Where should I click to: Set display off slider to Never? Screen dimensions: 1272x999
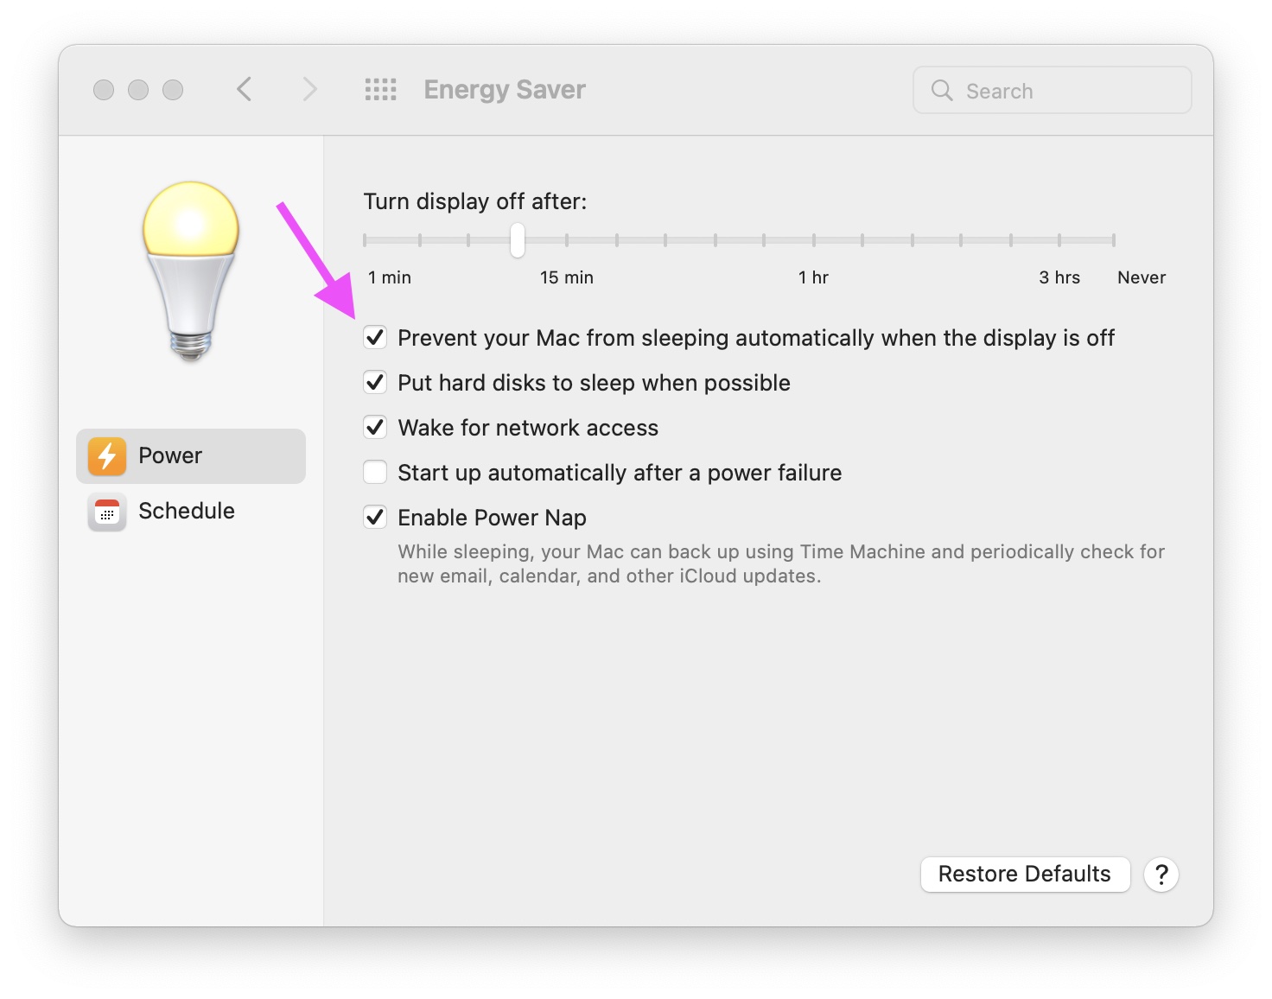(x=1114, y=240)
